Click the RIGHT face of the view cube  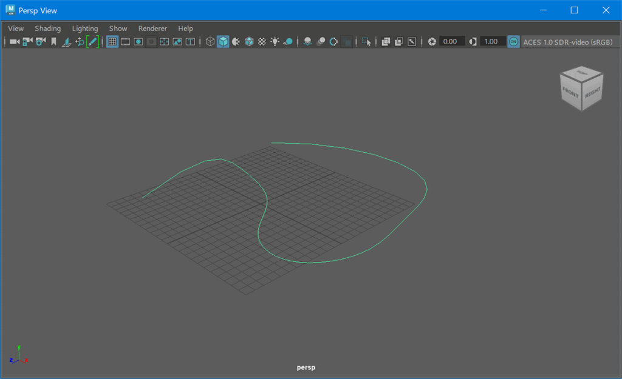pyautogui.click(x=592, y=93)
